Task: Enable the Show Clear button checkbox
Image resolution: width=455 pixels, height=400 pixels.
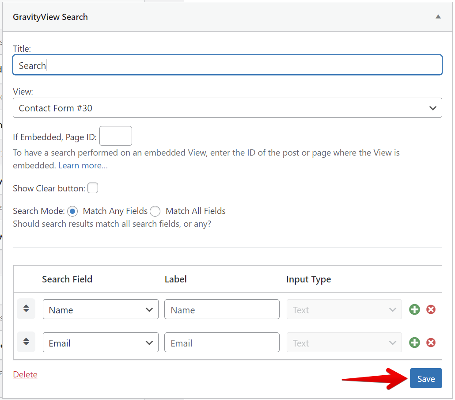Action: click(x=93, y=188)
